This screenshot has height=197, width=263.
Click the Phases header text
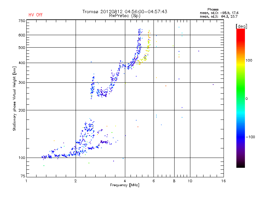click(213, 10)
